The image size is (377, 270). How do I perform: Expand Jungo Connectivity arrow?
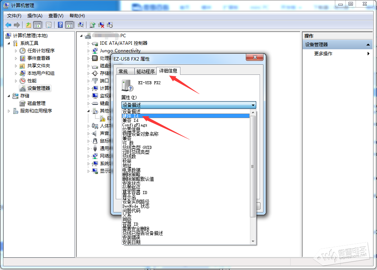88,51
